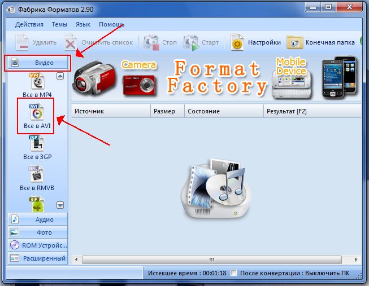Enable 'Выключить ПК' after conversion checkbox
This screenshot has width=369, height=286.
click(233, 274)
